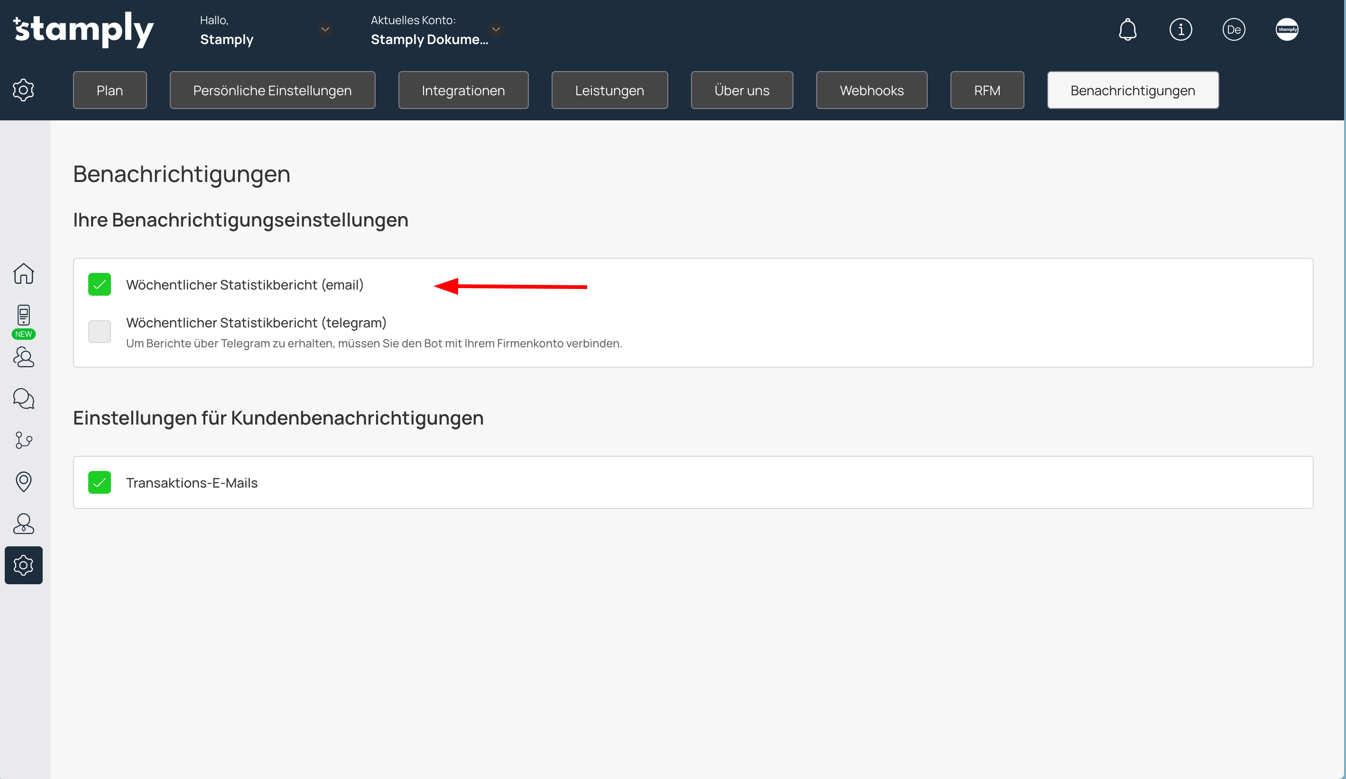Switch to the Webhooks tab
The height and width of the screenshot is (779, 1346).
pyautogui.click(x=871, y=90)
